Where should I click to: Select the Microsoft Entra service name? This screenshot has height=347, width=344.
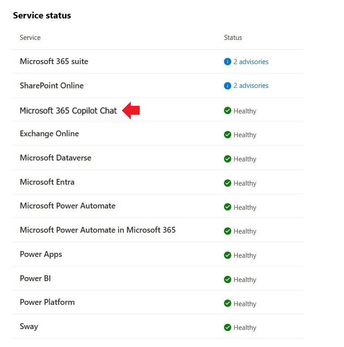pos(47,182)
